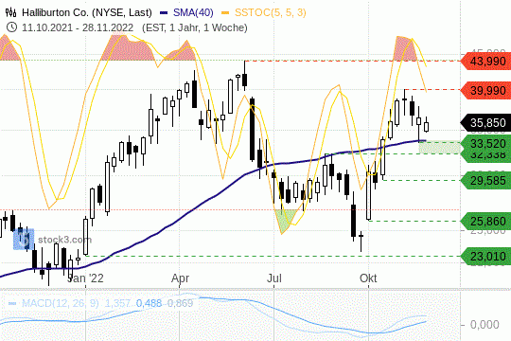Click the green 25,860 support label
The height and width of the screenshot is (341, 511).
tap(485, 222)
